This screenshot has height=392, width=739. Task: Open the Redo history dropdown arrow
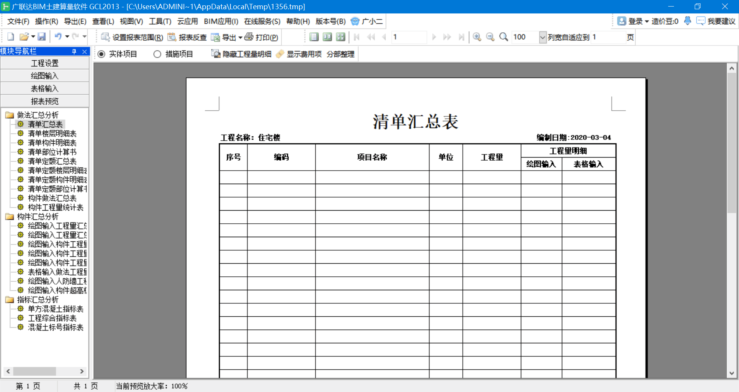[x=84, y=37]
